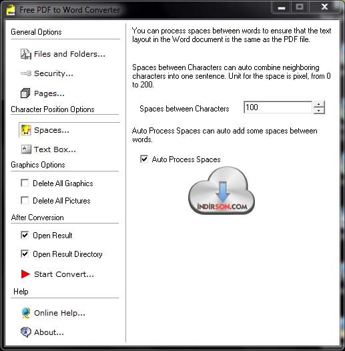Uncheck the Open Result Directory checkbox

(x=25, y=254)
